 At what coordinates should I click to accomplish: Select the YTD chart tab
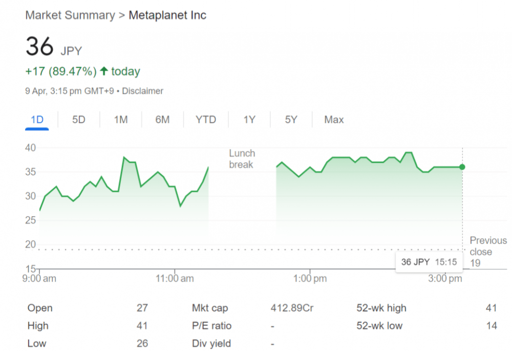[206, 119]
